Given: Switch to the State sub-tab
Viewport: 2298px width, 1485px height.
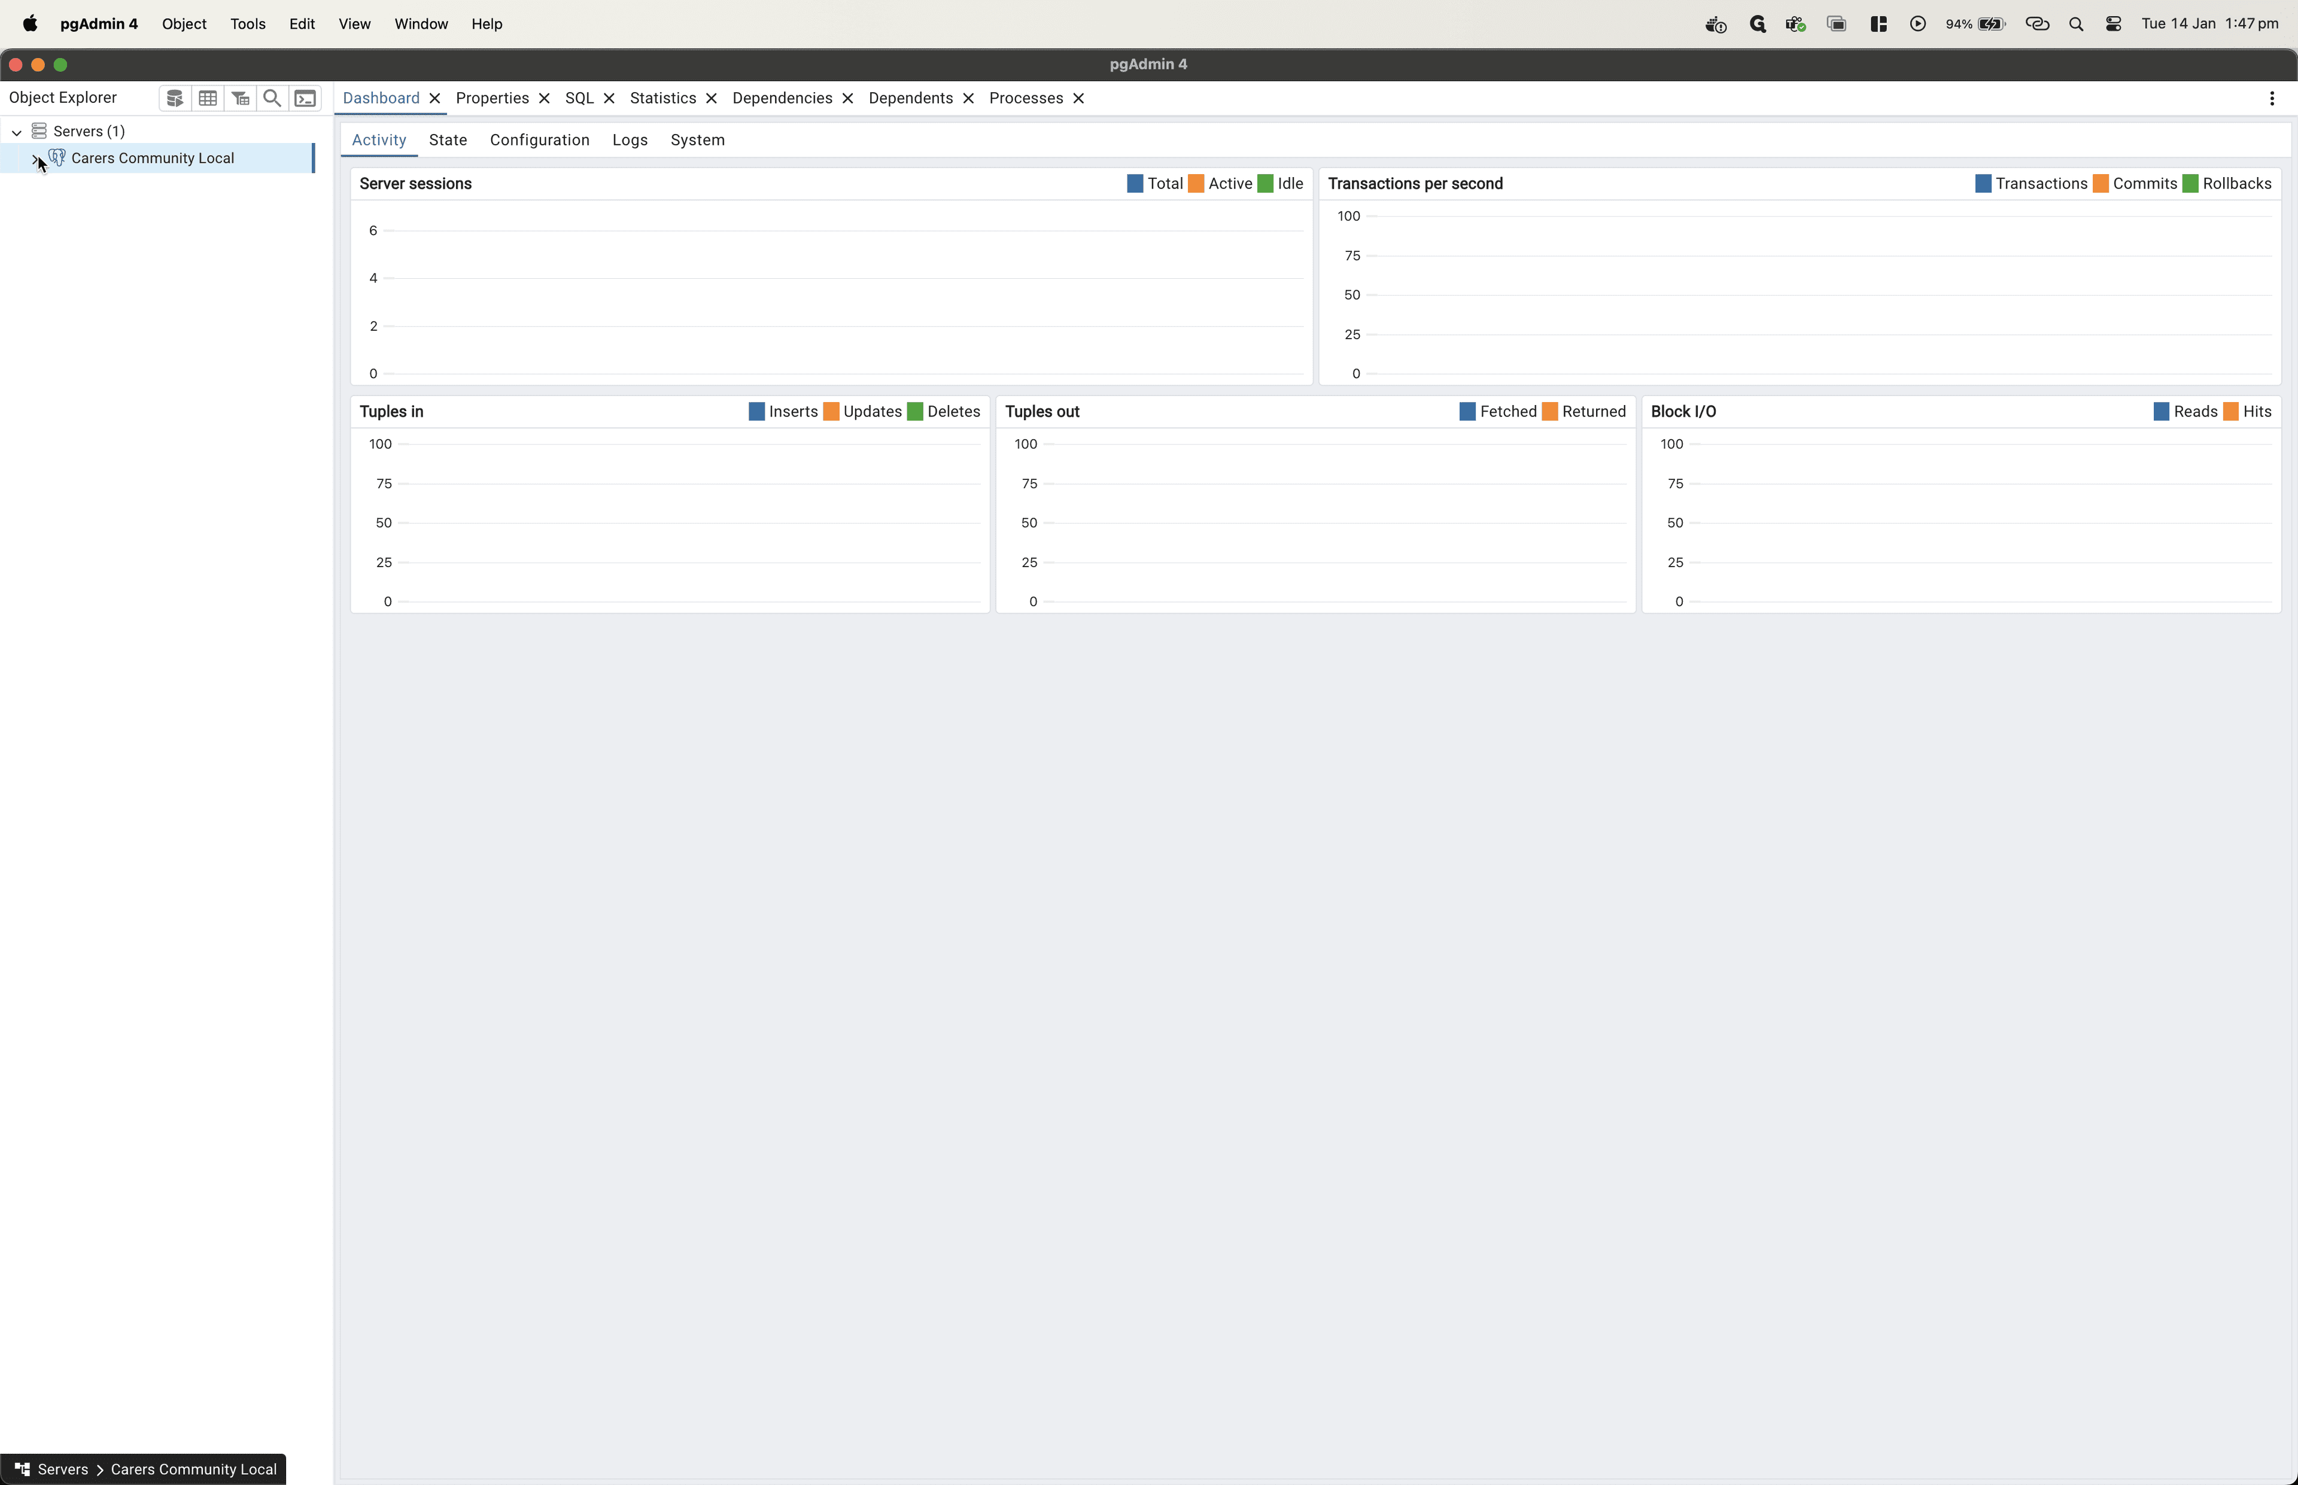Looking at the screenshot, I should point(448,140).
